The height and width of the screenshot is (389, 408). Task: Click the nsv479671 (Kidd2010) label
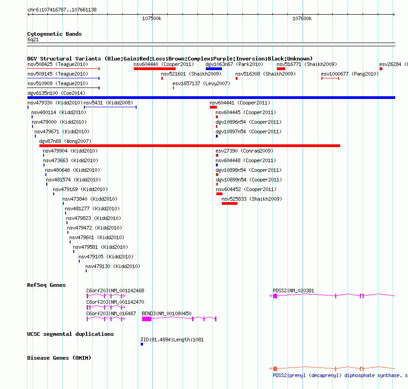coord(62,131)
